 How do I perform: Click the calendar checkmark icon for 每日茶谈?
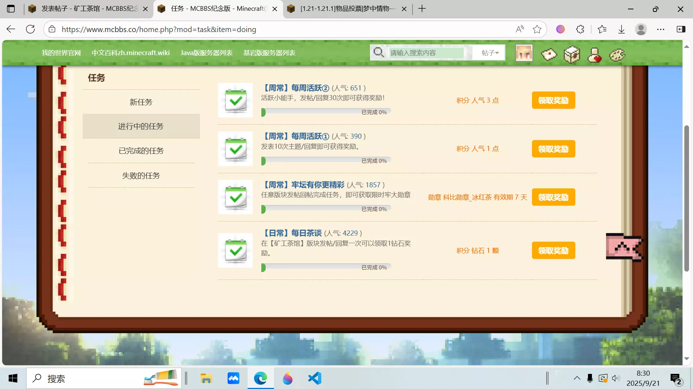click(235, 250)
